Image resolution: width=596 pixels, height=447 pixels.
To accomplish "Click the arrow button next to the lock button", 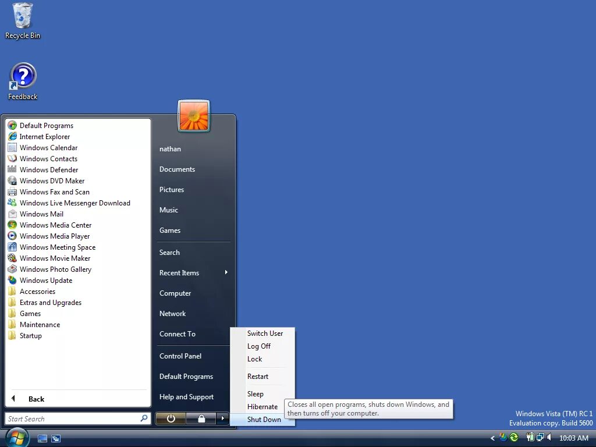I will pyautogui.click(x=223, y=418).
